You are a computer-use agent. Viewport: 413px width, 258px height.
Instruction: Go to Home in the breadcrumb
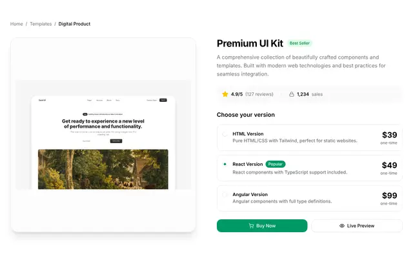coord(17,24)
